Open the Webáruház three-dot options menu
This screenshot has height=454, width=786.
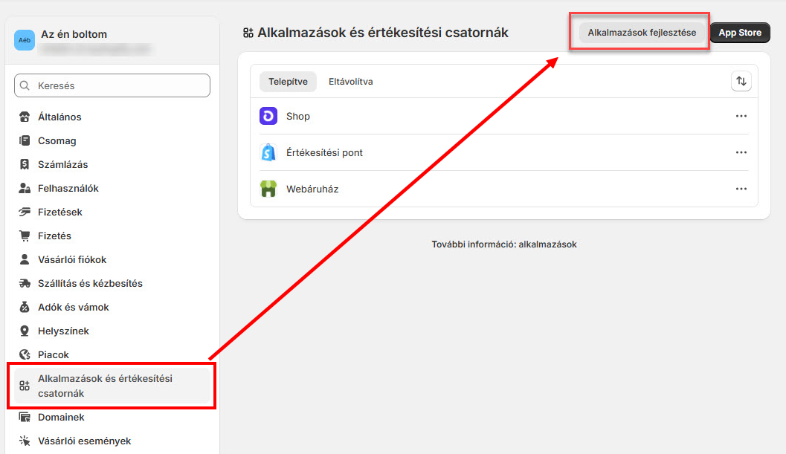click(741, 189)
